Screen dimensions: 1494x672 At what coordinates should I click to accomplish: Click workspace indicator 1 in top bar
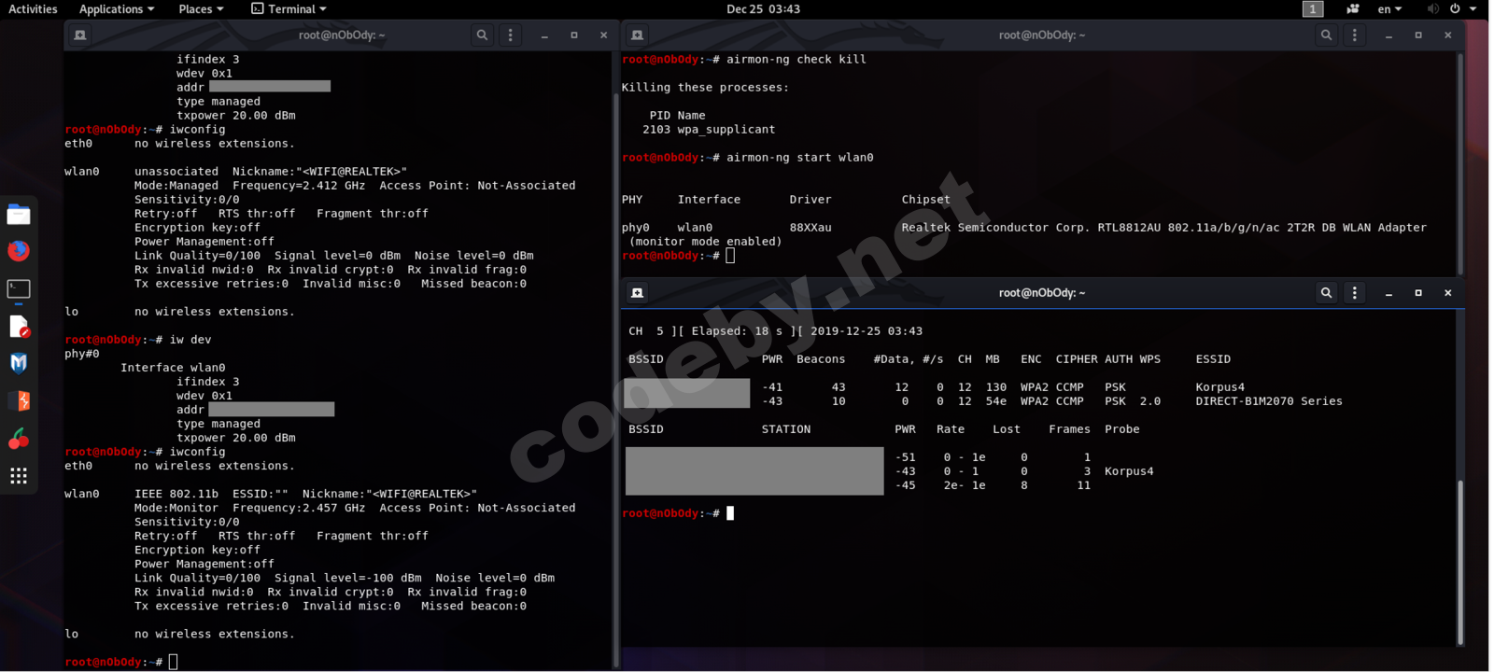(x=1313, y=9)
